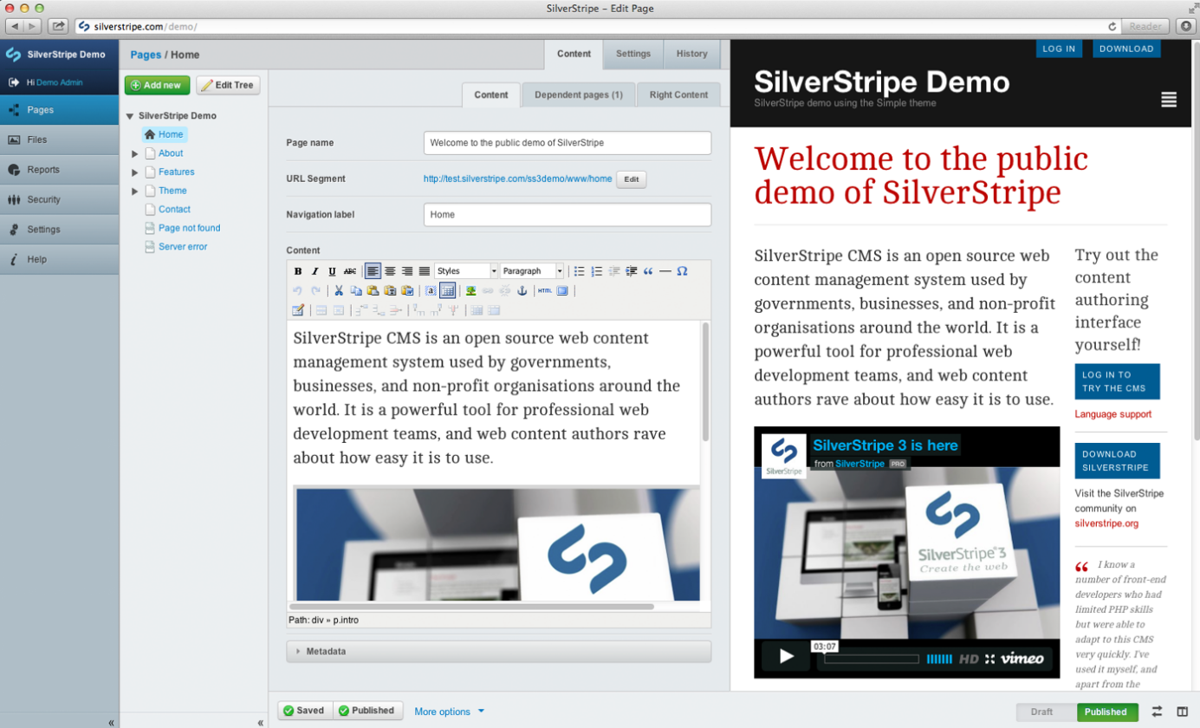This screenshot has height=728, width=1200.
Task: Cut selection with the scissors icon
Action: tap(339, 291)
